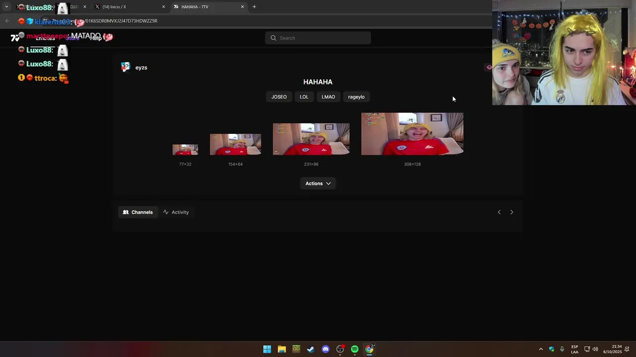Click the Windows Security tray icon
636x357 pixels.
(x=552, y=349)
